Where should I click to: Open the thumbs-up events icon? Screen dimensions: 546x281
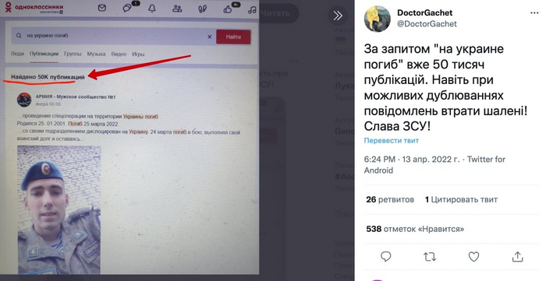pos(228,9)
